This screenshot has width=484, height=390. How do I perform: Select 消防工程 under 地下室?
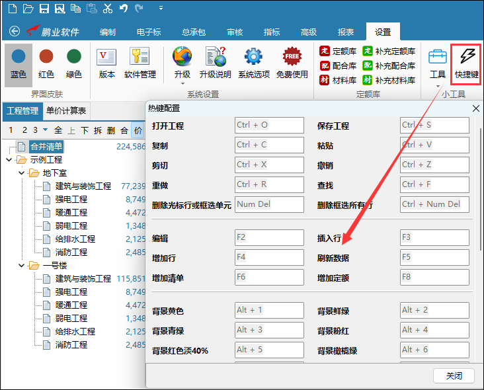71,253
